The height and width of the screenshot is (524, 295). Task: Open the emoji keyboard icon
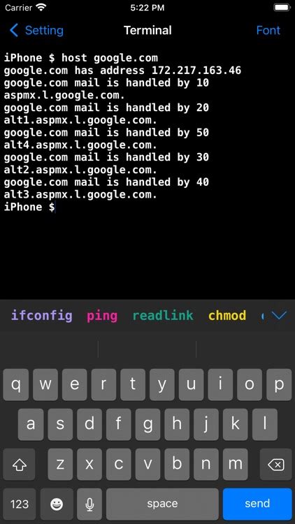(x=57, y=504)
